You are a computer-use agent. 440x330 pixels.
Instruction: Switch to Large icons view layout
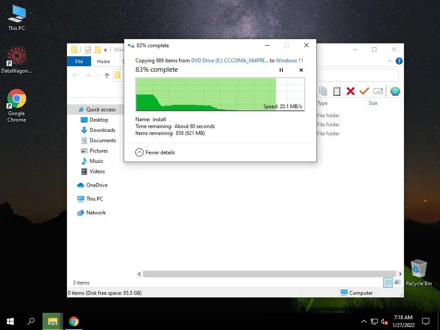(x=397, y=283)
